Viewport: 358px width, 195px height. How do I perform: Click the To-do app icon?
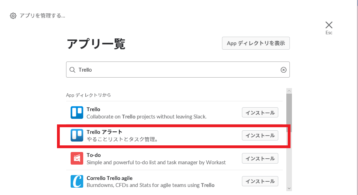tap(77, 158)
